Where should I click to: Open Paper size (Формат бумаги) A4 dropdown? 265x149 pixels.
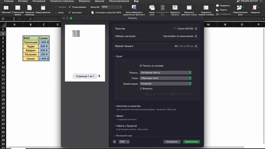click(x=186, y=46)
